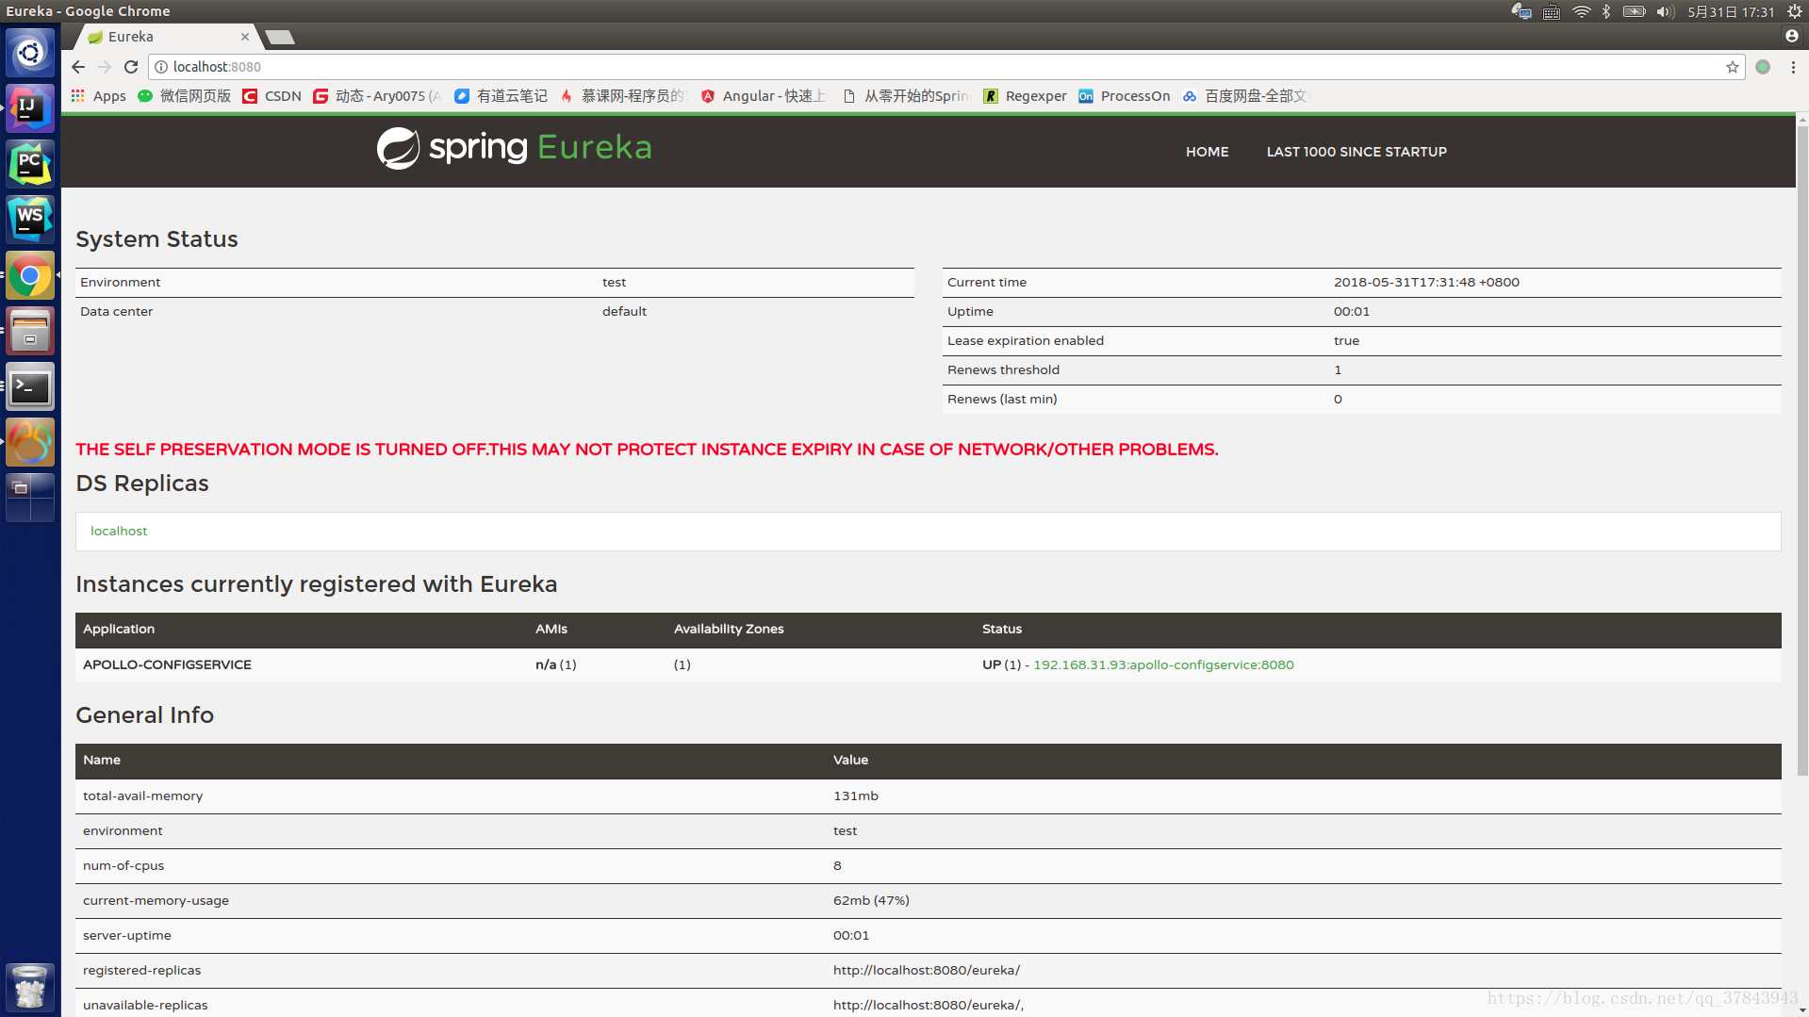Click green extension icon in toolbar
This screenshot has width=1809, height=1017.
1763,67
